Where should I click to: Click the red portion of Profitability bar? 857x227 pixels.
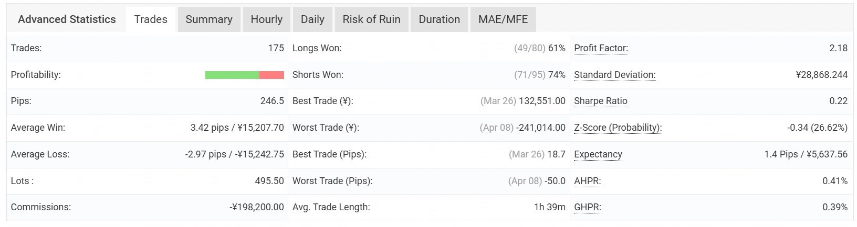tap(271, 75)
